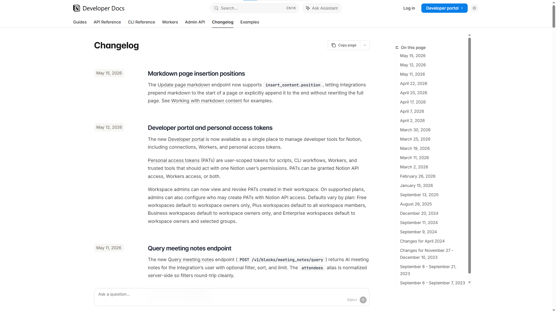Click the sidebar scroll down arrow
Screen dimensions: 556x313
pos(470,282)
